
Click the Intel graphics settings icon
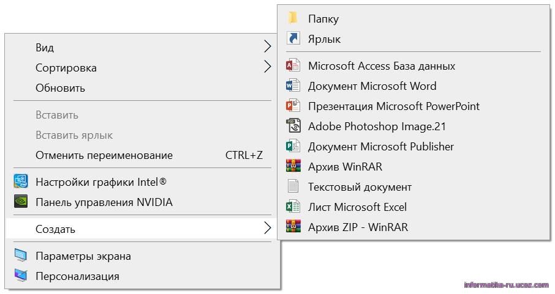tap(21, 182)
